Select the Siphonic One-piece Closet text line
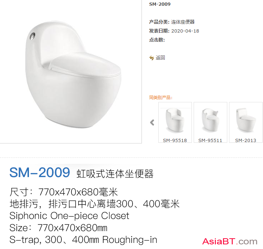Viewport: 263px width, 249px height. tap(69, 216)
